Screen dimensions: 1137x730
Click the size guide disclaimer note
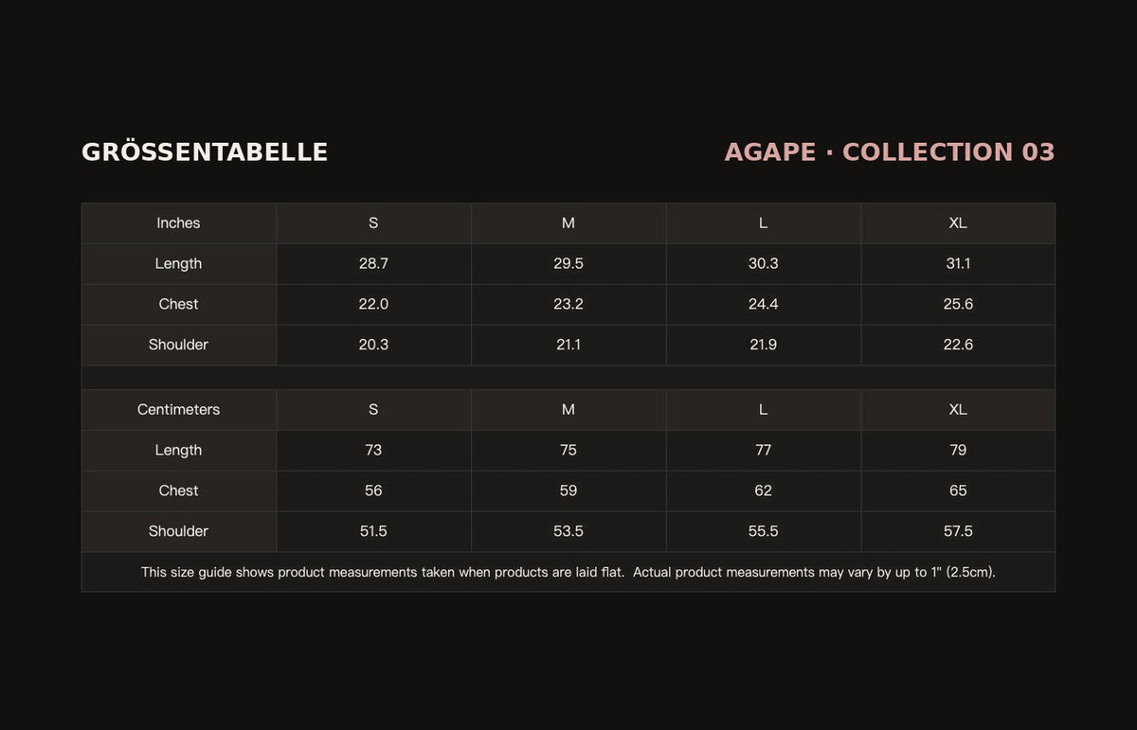point(568,573)
